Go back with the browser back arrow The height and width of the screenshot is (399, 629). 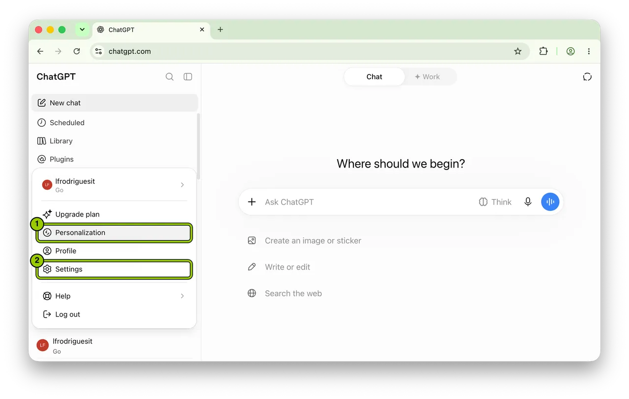(40, 51)
